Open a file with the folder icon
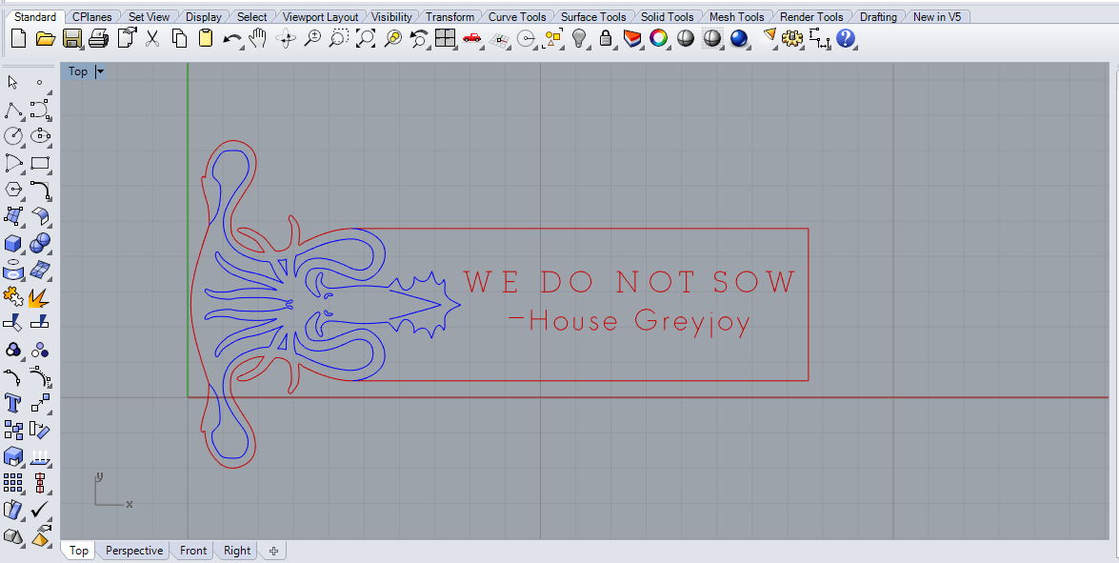This screenshot has width=1119, height=563. 45,38
